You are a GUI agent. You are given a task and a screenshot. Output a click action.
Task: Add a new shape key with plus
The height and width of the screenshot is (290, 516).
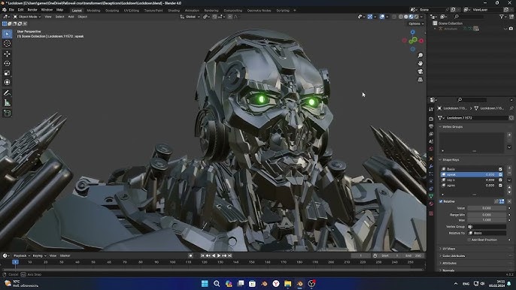coord(509,168)
